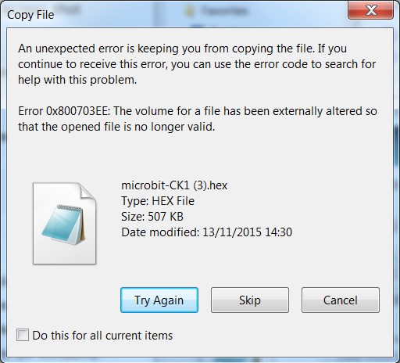
Task: Click the 'help with this problem.' text line
Action: [x=77, y=80]
